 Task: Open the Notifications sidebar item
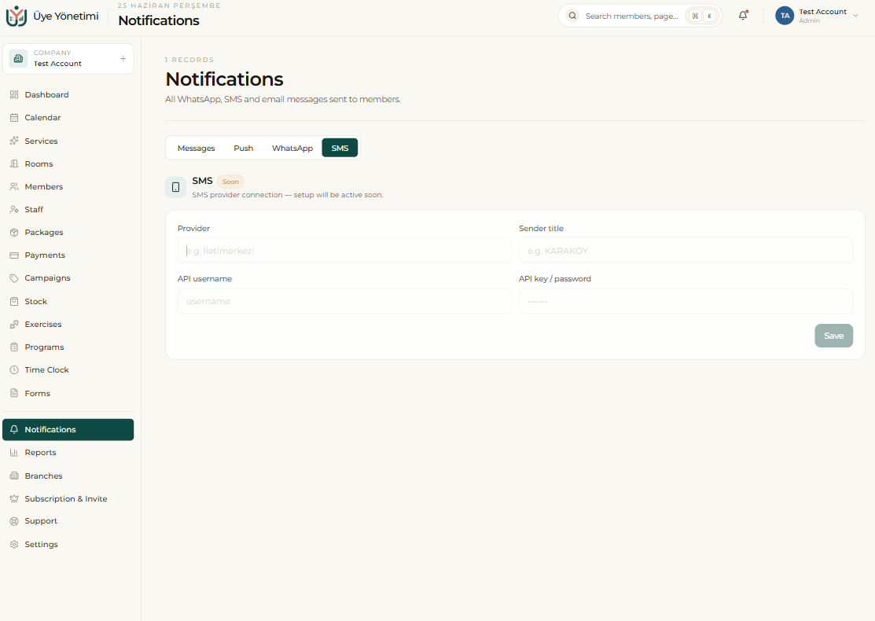coord(68,430)
